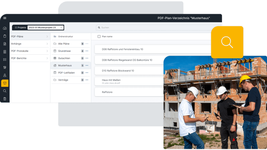Image resolution: width=267 pixels, height=150 pixels.
Task: Select the building icon in the sidebar
Action: coord(5,52)
